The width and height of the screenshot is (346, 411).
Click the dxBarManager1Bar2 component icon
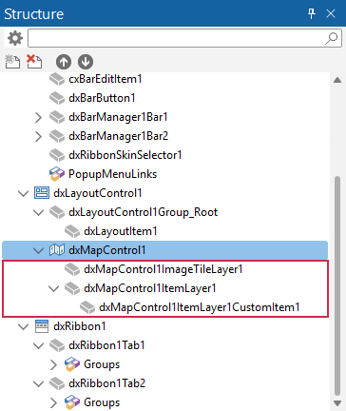point(57,136)
